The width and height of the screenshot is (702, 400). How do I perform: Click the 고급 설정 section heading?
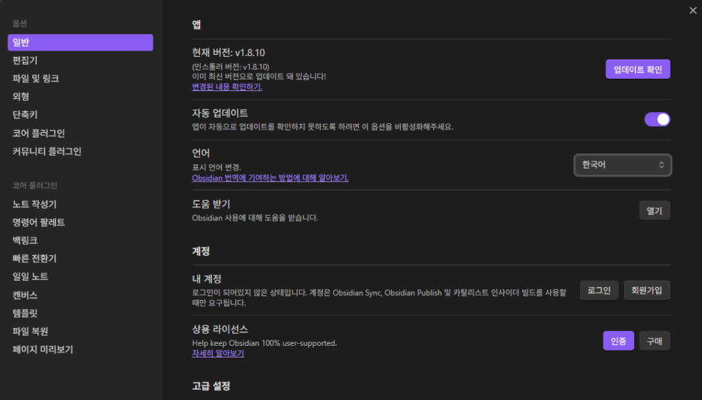pyautogui.click(x=211, y=386)
